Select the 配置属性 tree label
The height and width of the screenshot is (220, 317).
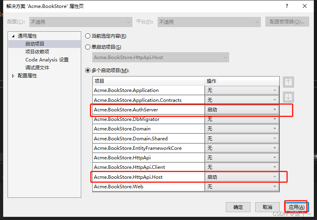[27, 76]
